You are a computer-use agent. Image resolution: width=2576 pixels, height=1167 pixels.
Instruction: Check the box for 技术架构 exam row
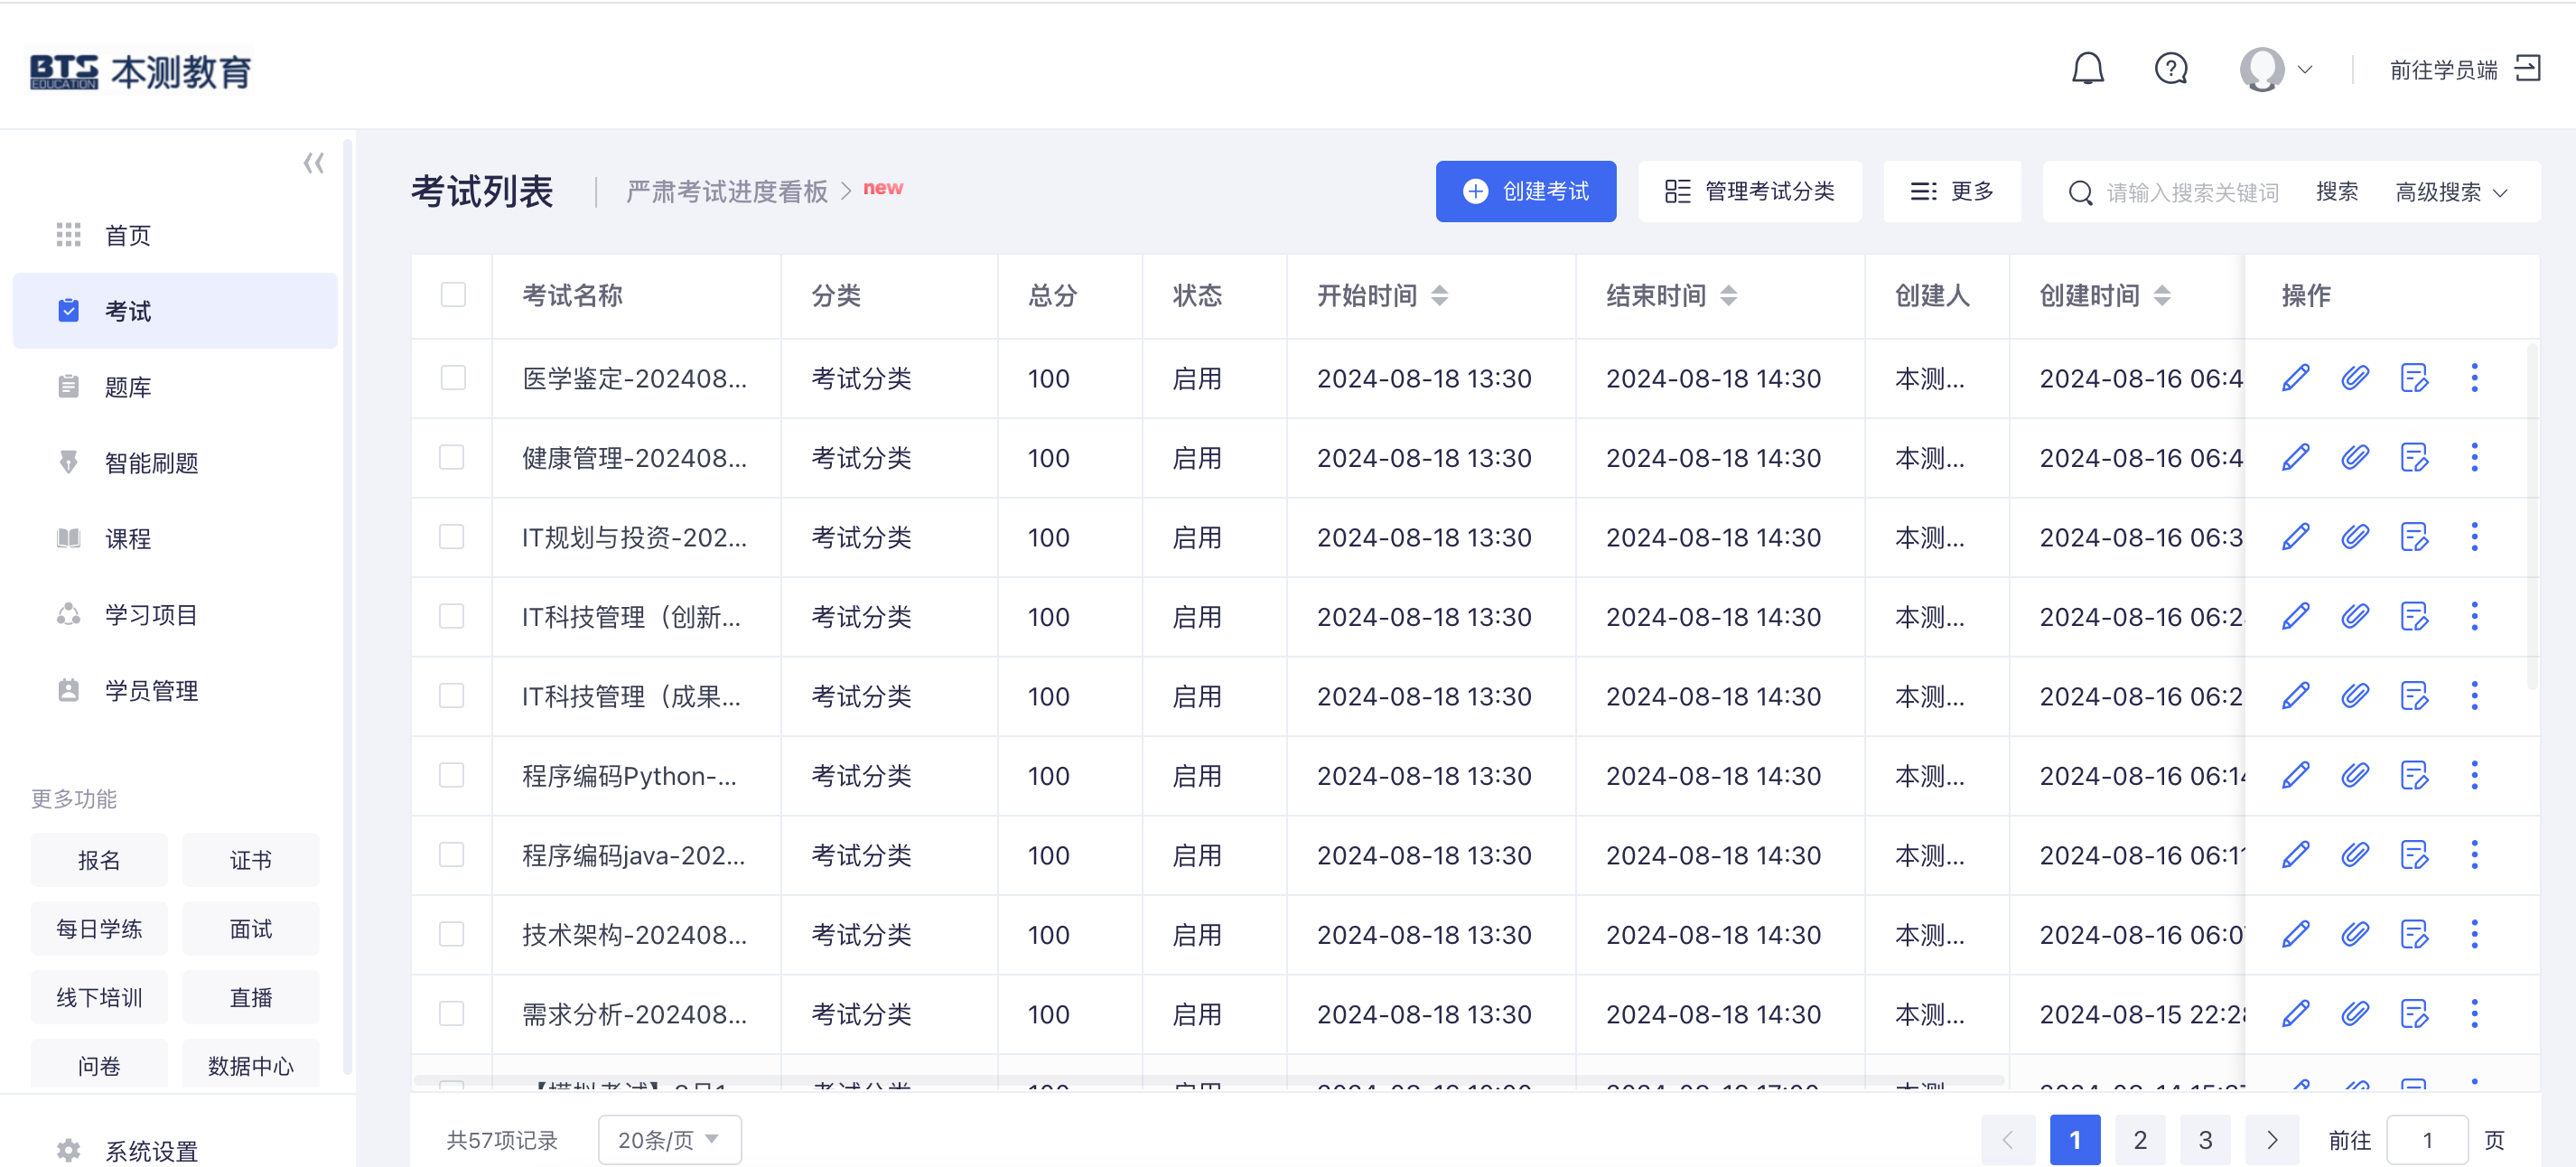pyautogui.click(x=452, y=934)
